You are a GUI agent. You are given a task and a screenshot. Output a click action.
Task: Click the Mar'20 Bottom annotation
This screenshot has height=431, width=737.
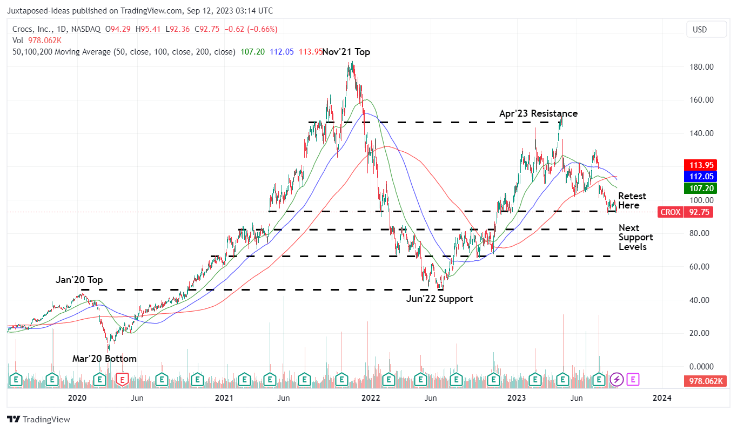point(105,359)
